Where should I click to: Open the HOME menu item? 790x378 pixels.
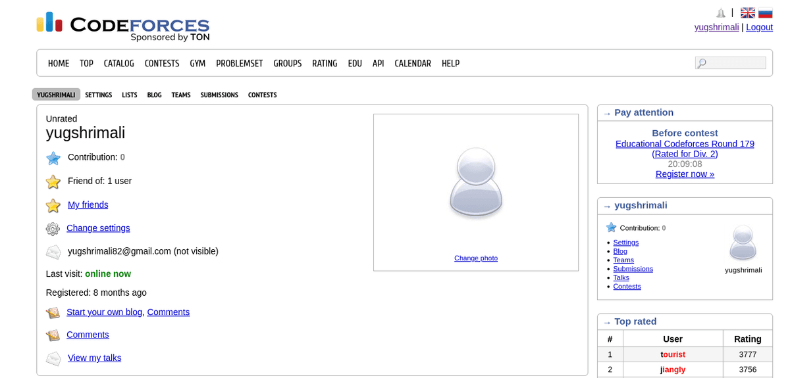coord(59,63)
